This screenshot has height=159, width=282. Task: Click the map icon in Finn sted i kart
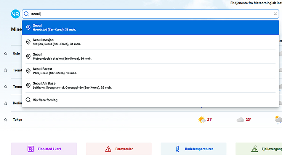click(30, 149)
